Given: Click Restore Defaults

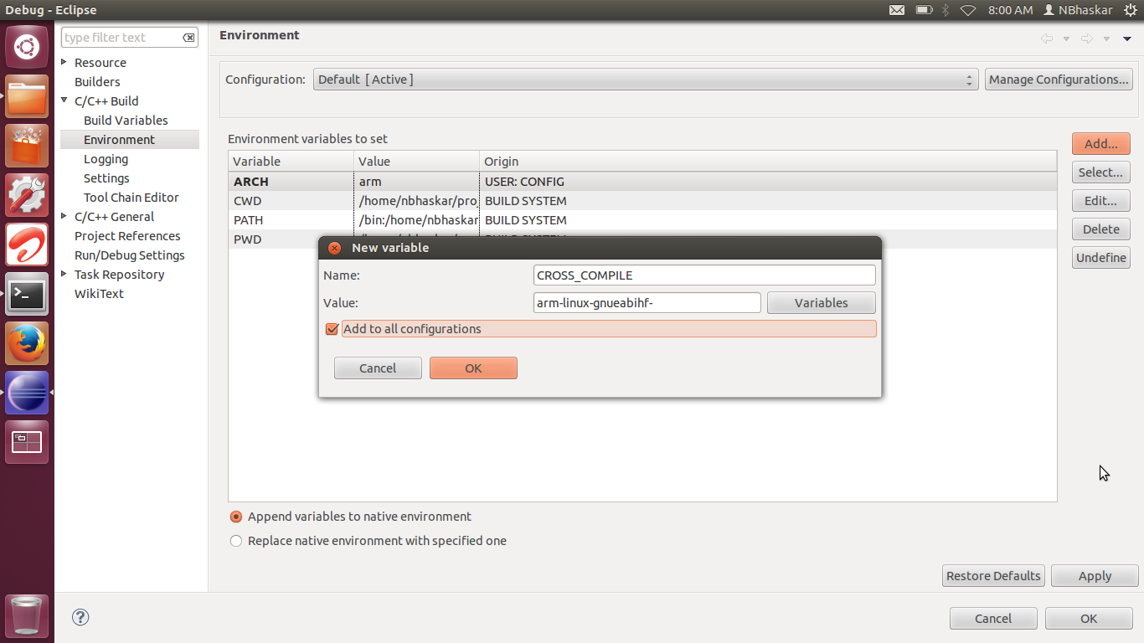Looking at the screenshot, I should 993,576.
